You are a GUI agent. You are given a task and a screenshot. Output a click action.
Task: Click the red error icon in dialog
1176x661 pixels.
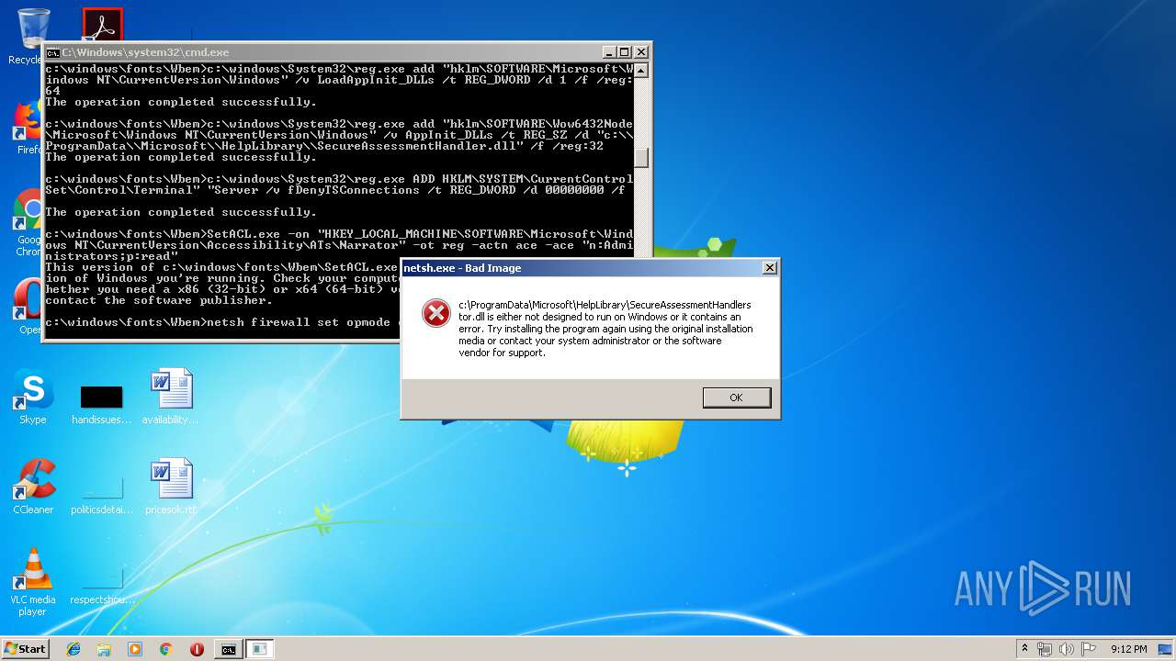tap(435, 314)
